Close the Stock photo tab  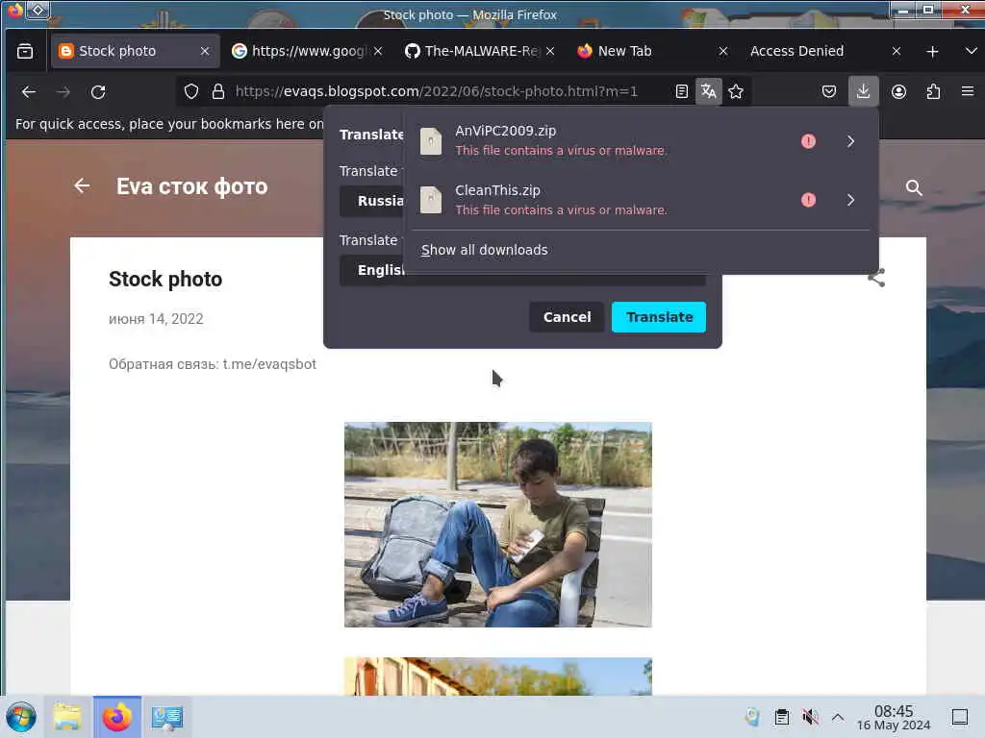pos(205,52)
